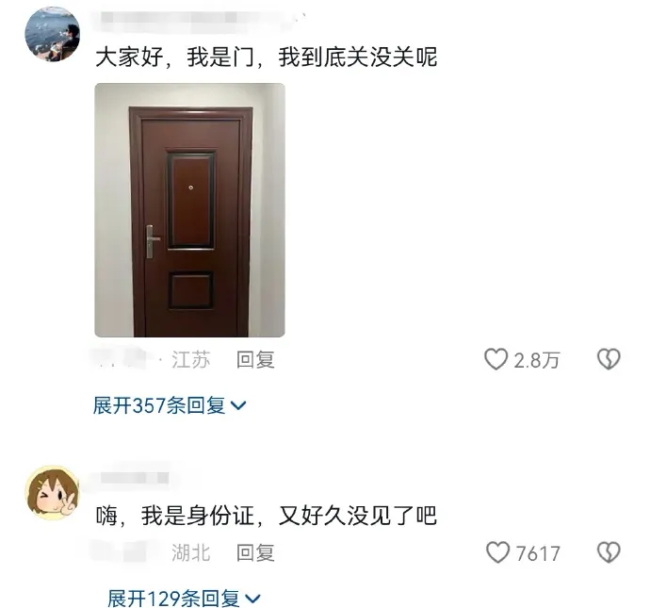The height and width of the screenshot is (608, 650).
Task: Dislike the 身份证 comment with broken heart
Action: (609, 552)
